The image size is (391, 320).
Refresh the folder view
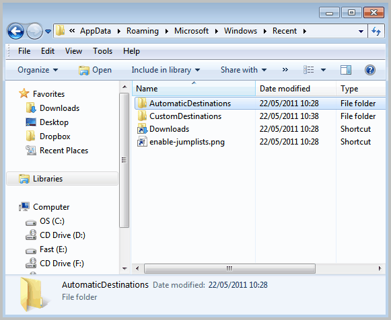tap(376, 31)
